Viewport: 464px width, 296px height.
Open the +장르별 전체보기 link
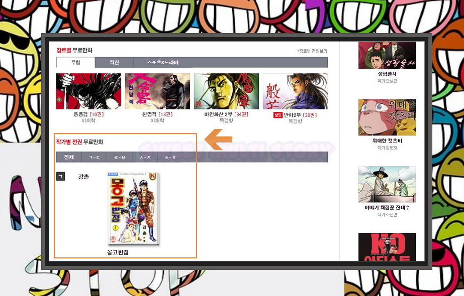pyautogui.click(x=312, y=51)
